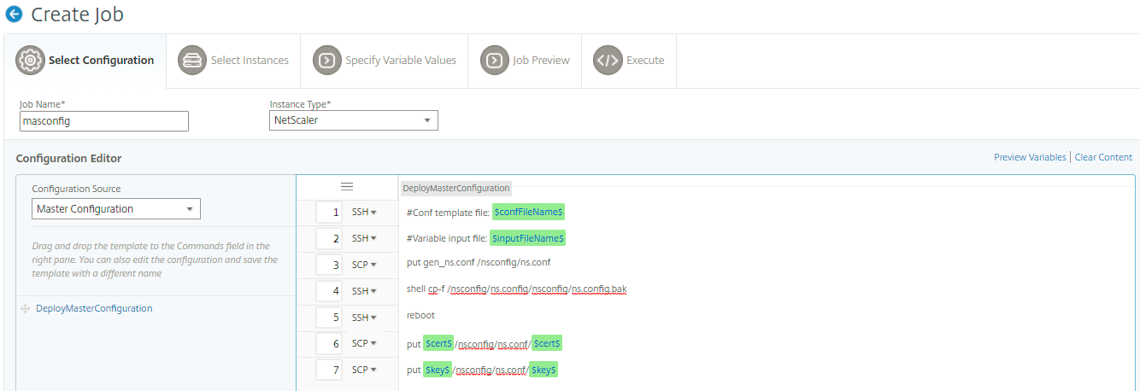Click the line number 1 box

pos(329,212)
